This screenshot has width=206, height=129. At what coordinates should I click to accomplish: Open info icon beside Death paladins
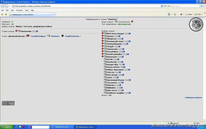(x=128, y=54)
